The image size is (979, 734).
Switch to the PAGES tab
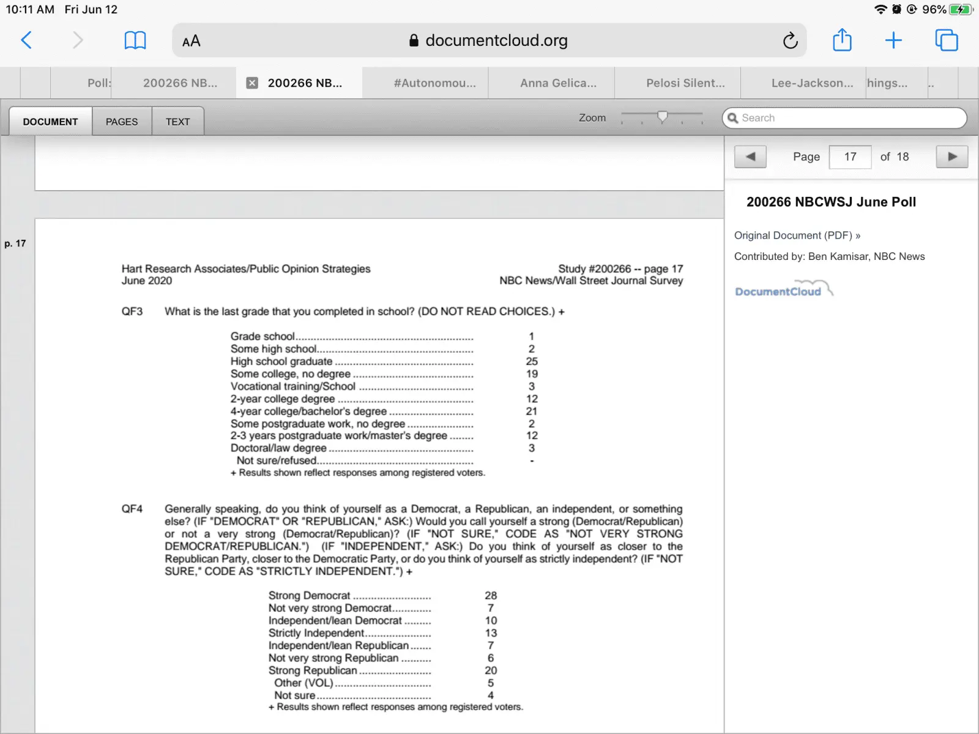[122, 122]
